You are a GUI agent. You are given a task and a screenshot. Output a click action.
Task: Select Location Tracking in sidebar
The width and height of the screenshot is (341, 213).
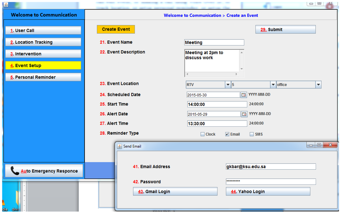point(43,42)
